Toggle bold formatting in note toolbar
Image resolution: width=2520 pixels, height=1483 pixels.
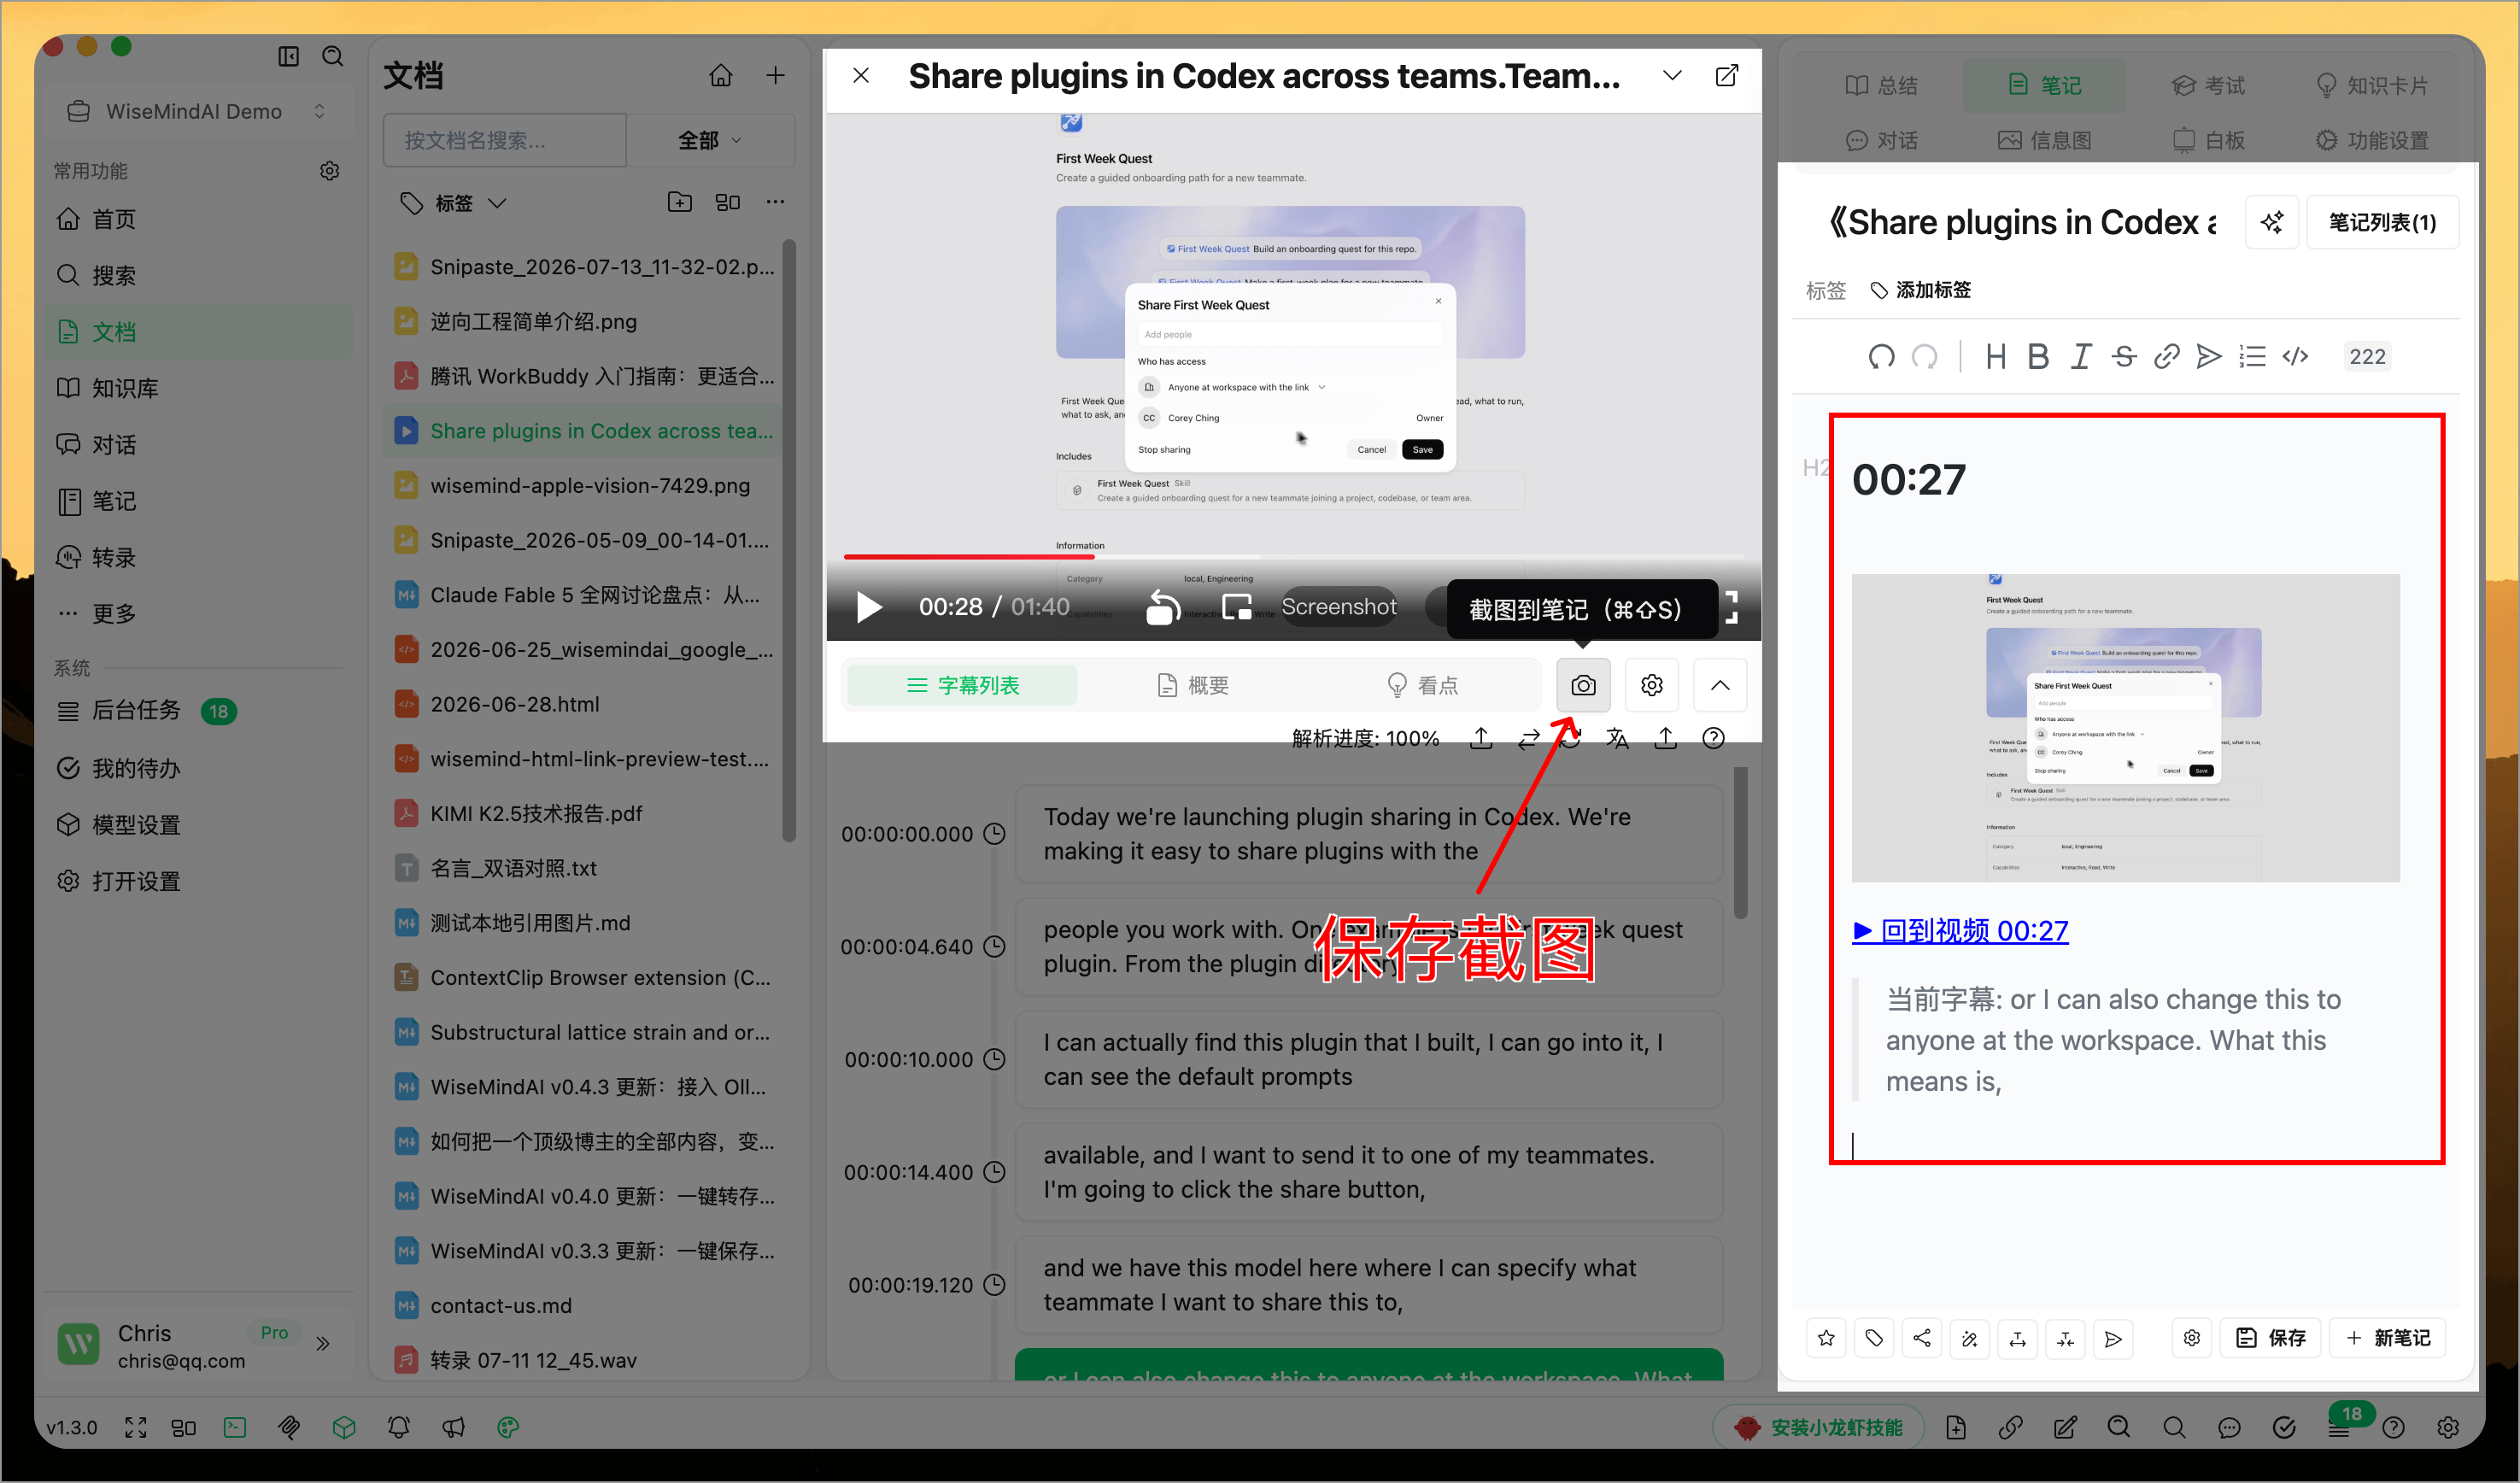coord(2037,357)
